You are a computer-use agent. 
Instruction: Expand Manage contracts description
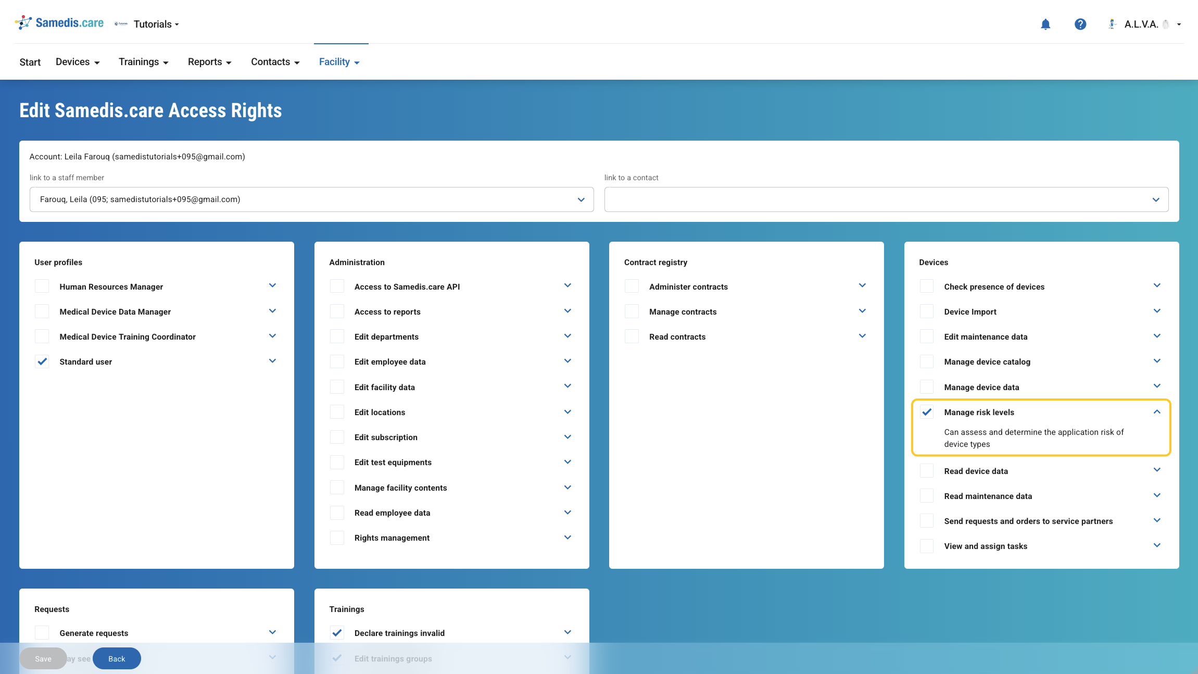[862, 311]
